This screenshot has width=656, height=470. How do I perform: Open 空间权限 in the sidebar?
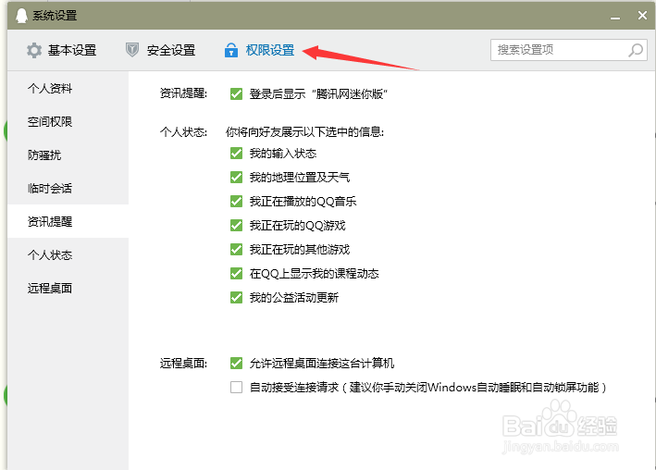click(x=68, y=122)
